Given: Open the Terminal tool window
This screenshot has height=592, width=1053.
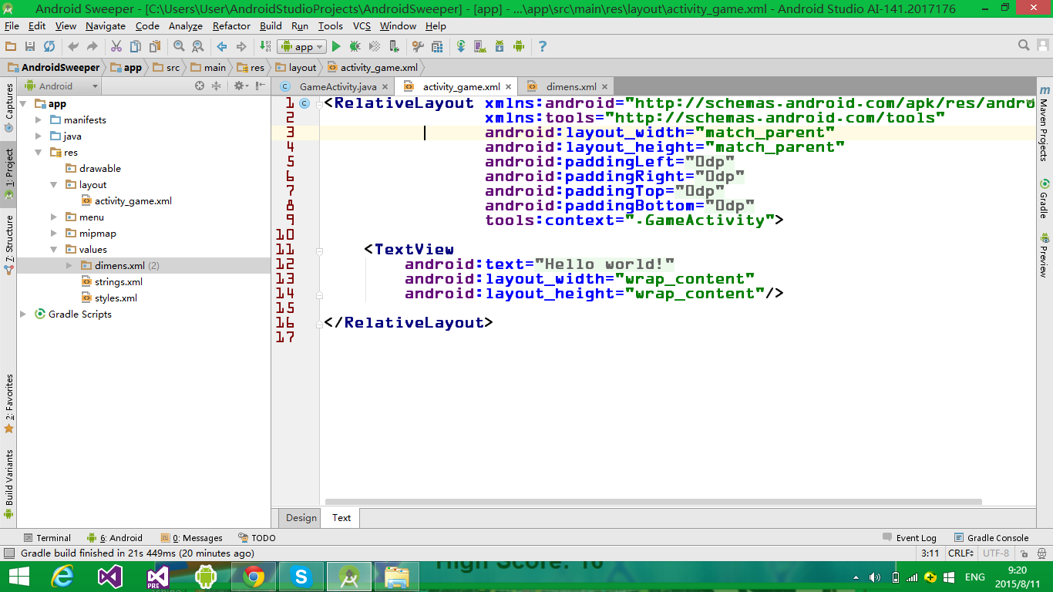Looking at the screenshot, I should 46,537.
